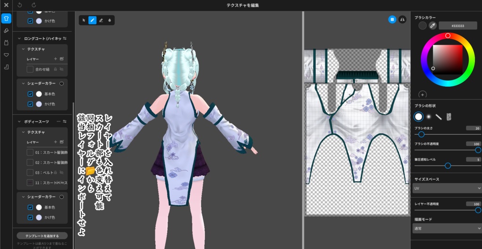Open ロングコート parameter settings icon
Image resolution: width=482 pixels, height=249 pixels.
click(64, 39)
